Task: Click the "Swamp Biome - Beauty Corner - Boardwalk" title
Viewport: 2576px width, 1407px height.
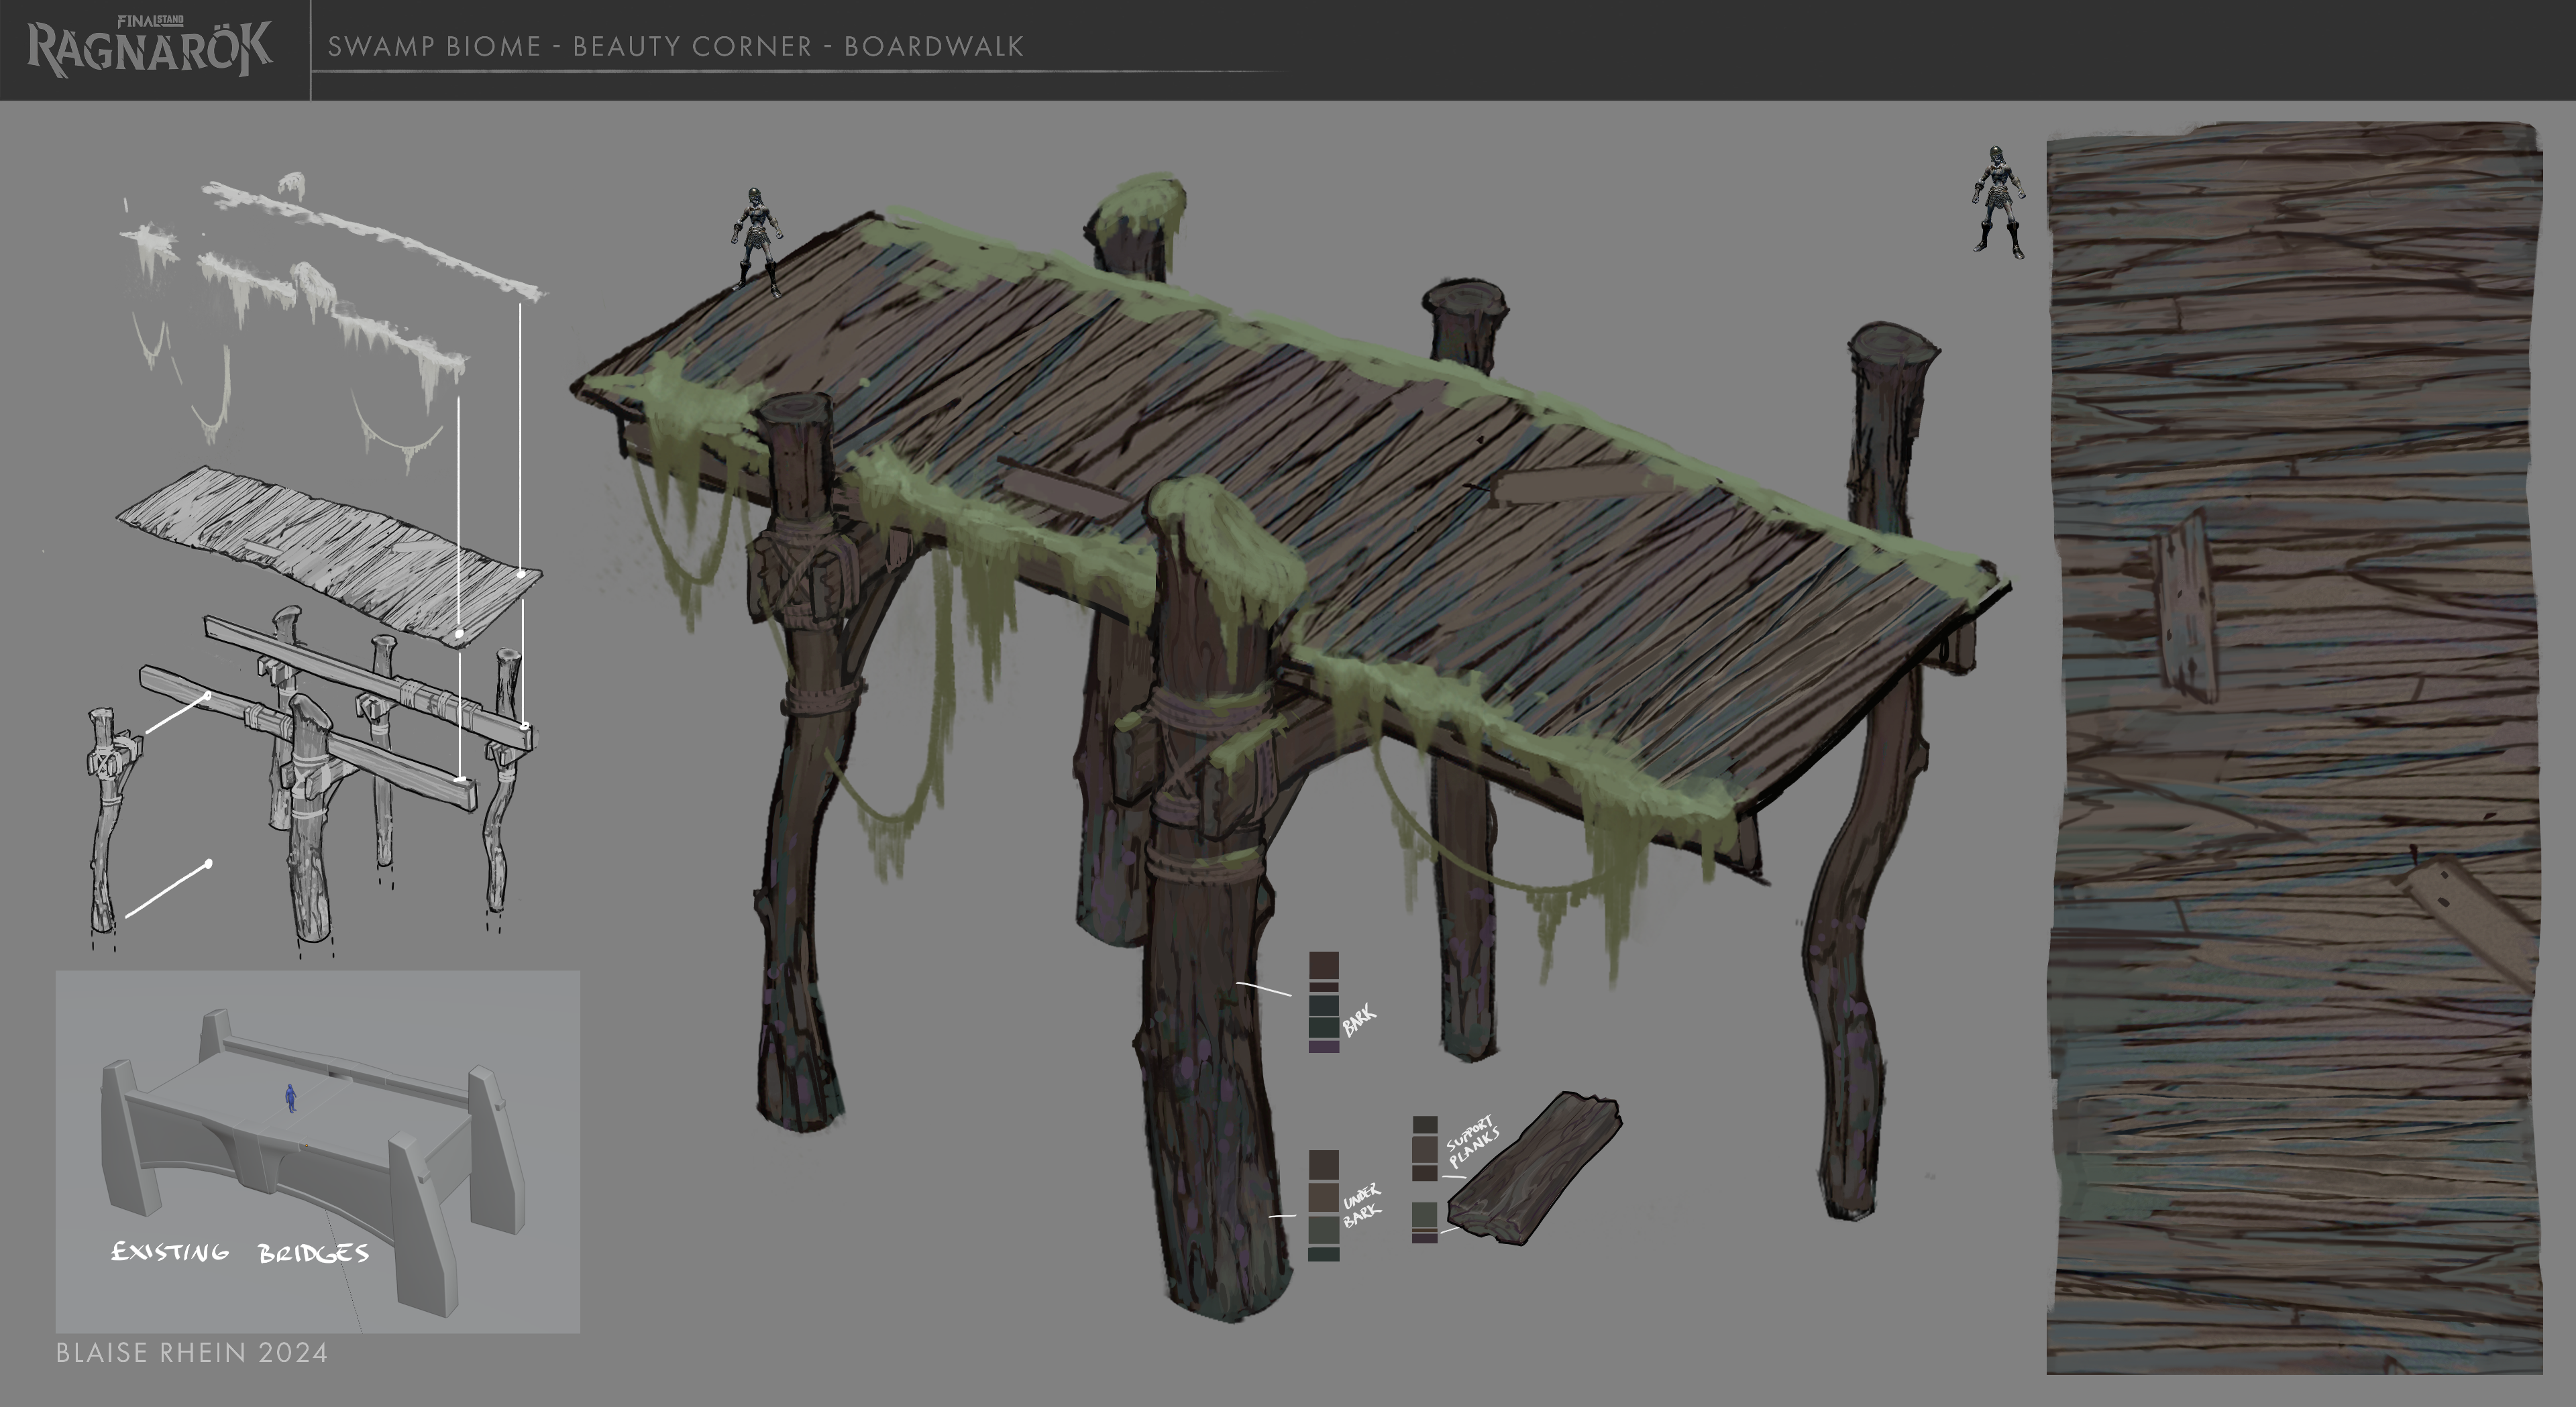Action: point(676,46)
